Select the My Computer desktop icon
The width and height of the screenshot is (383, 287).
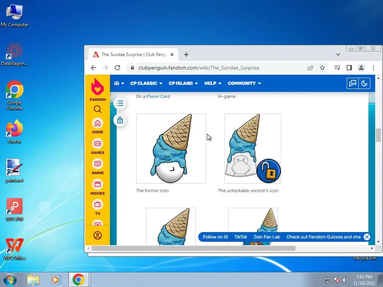coord(15,16)
